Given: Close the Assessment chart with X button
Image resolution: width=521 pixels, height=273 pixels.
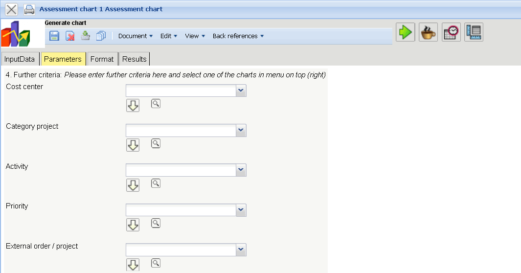Looking at the screenshot, I should pyautogui.click(x=11, y=9).
